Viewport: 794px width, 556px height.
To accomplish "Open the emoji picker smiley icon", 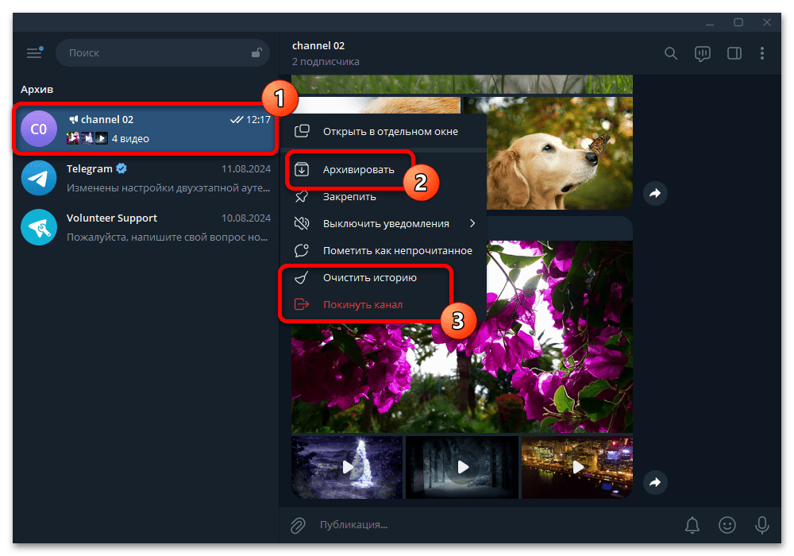I will [727, 525].
